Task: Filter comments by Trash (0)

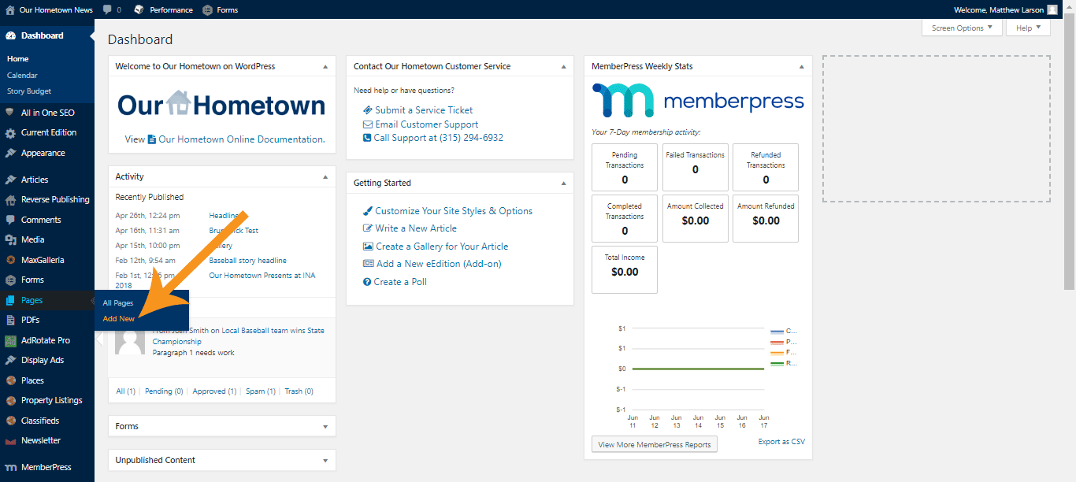Action: point(299,391)
